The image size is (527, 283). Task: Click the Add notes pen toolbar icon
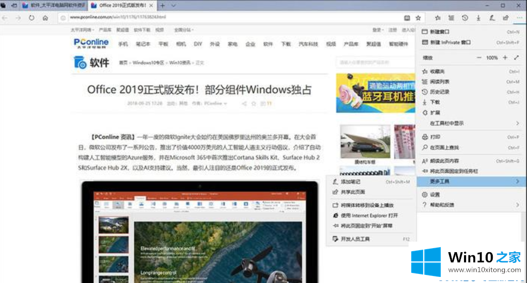492,18
